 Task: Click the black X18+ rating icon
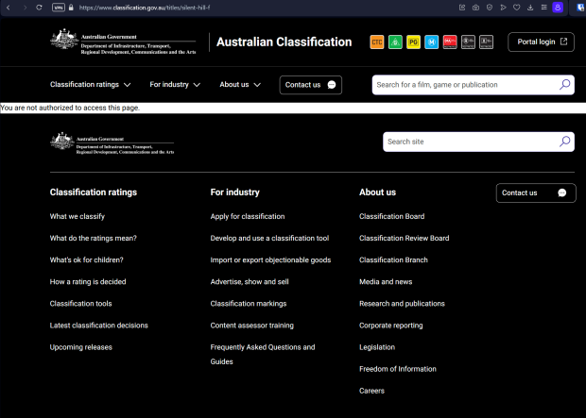point(486,42)
